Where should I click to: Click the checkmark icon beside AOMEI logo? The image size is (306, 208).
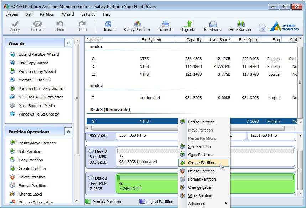[263, 28]
